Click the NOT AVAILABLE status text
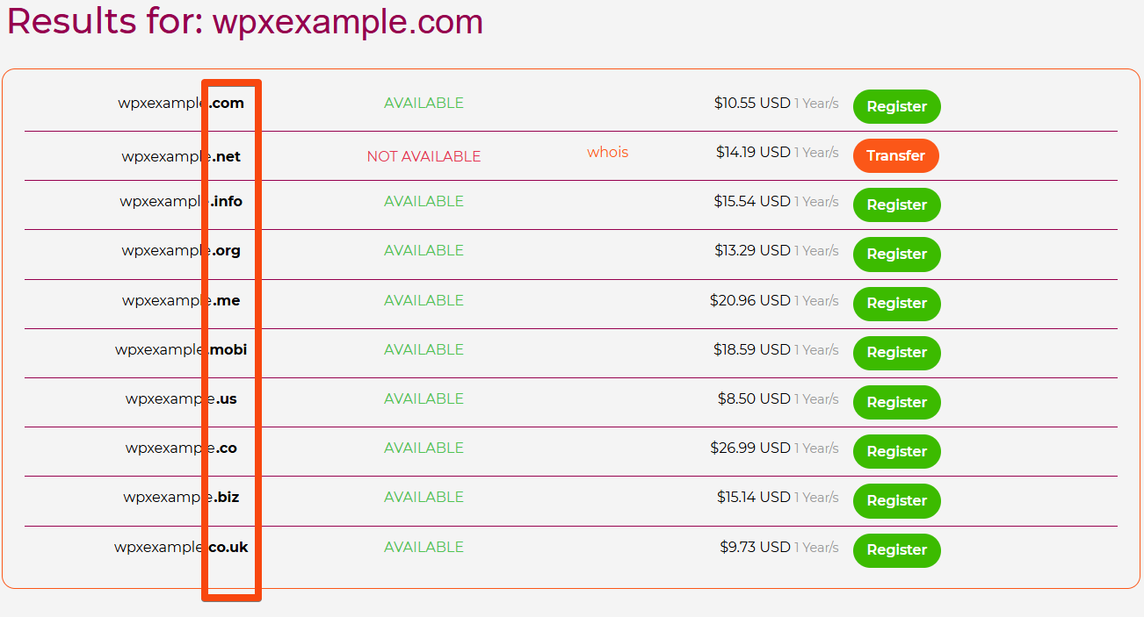Image resolution: width=1144 pixels, height=617 pixels. click(424, 156)
